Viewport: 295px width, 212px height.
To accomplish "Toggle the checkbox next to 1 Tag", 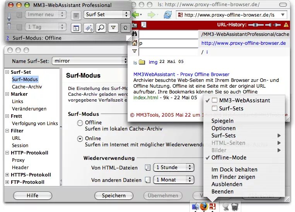I will click(x=19, y=27).
